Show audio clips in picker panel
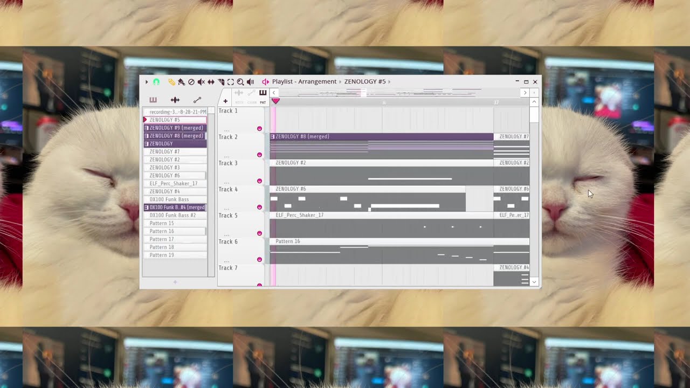This screenshot has height=388, width=690. [175, 100]
